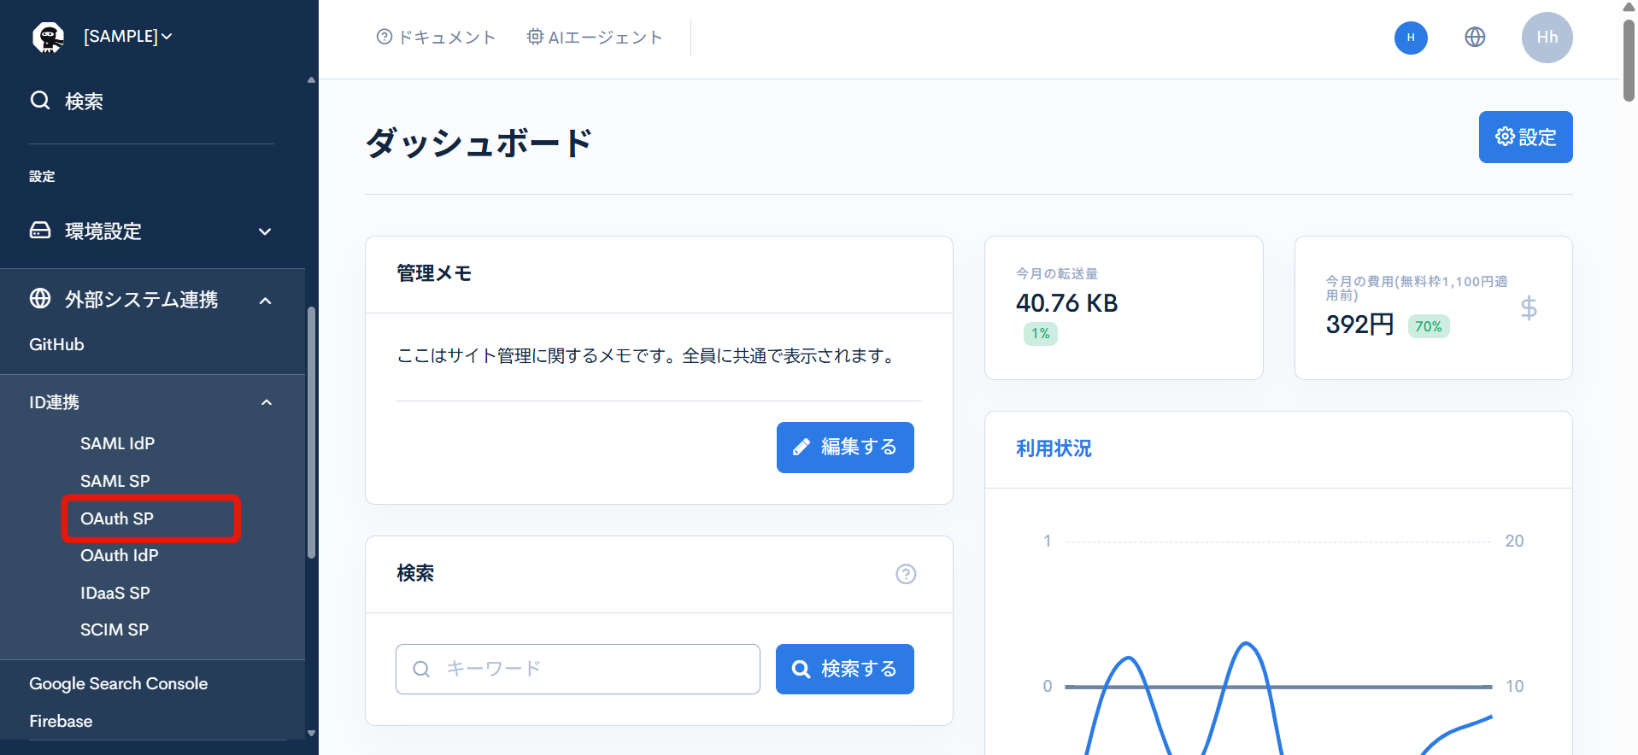Click the 70% cost badge
The image size is (1638, 755).
point(1428,326)
